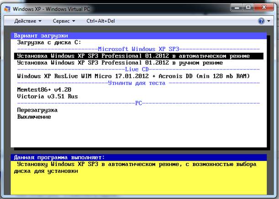The height and width of the screenshot is (199, 279).
Task: Maximize the Windows Virtual PC window
Action: [x=248, y=7]
